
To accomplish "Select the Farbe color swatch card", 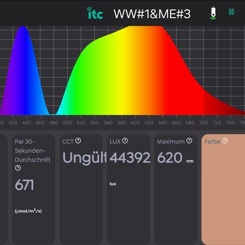I will (x=223, y=189).
